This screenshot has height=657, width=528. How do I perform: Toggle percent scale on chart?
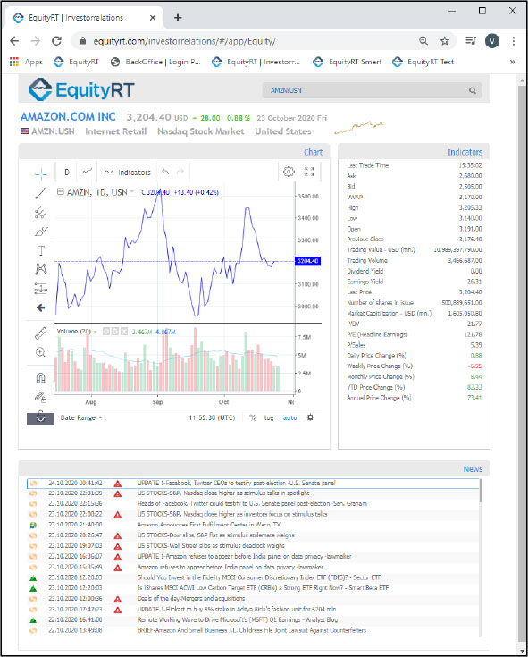click(x=253, y=417)
